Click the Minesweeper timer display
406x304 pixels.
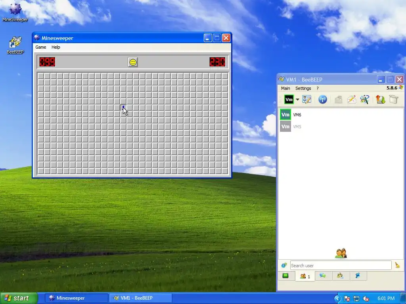point(218,62)
